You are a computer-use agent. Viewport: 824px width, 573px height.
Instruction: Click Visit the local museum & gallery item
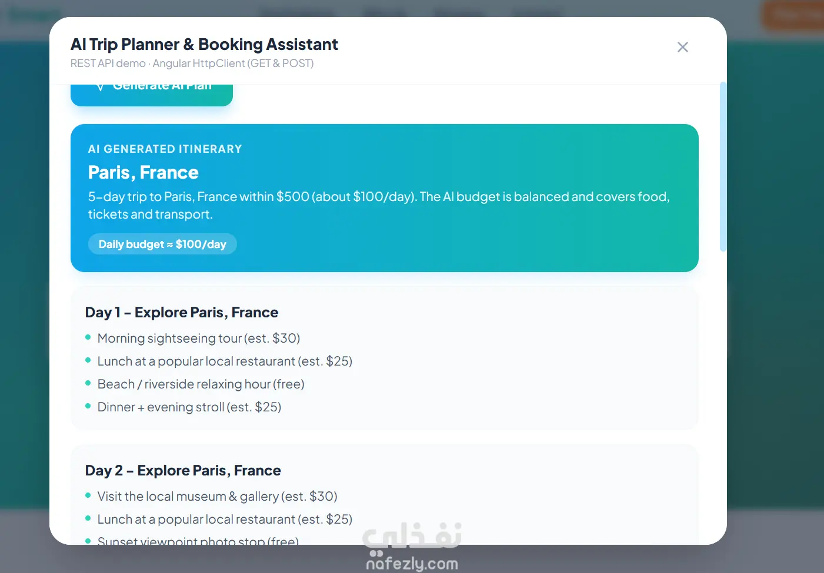[217, 496]
